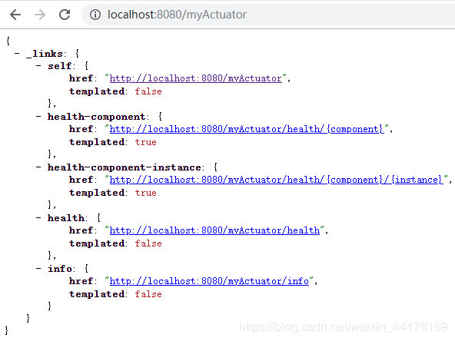Viewport: 455px width, 341px height.
Task: Collapse the health JSON node
Action: click(x=38, y=218)
